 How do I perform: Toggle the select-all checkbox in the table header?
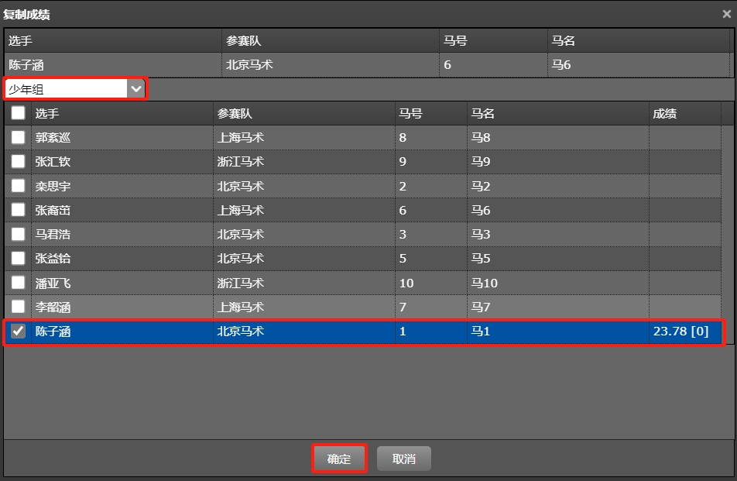pos(18,113)
